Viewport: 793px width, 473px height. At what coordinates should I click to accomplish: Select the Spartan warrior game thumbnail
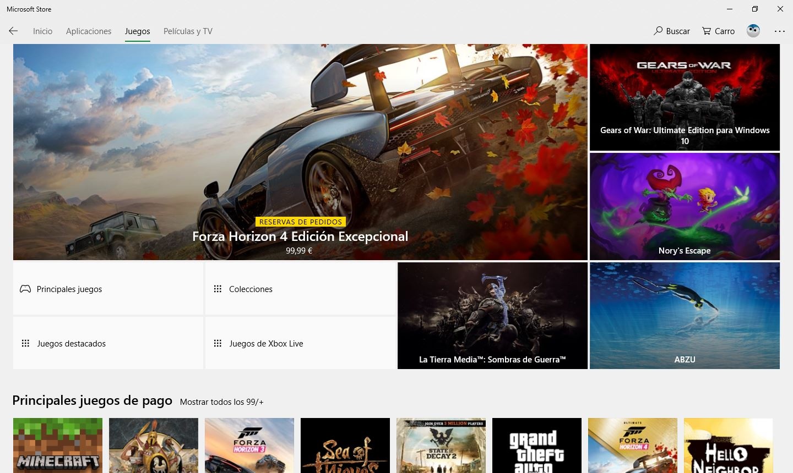click(154, 446)
